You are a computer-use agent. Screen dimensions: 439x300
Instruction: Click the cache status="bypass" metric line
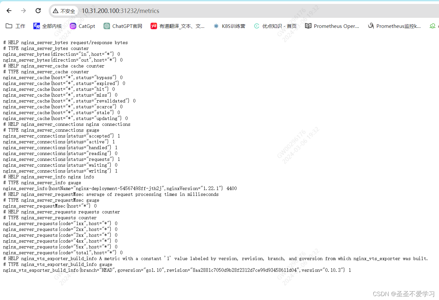pyautogui.click(x=63, y=78)
